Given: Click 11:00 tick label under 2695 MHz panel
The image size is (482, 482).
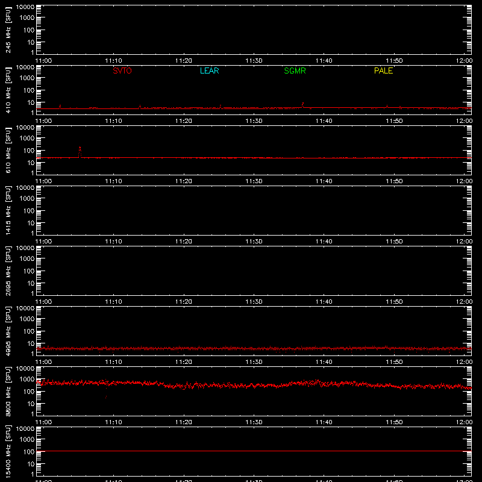Looking at the screenshot, I should point(43,302).
